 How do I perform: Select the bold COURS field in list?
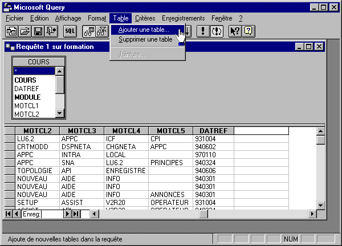click(x=34, y=80)
